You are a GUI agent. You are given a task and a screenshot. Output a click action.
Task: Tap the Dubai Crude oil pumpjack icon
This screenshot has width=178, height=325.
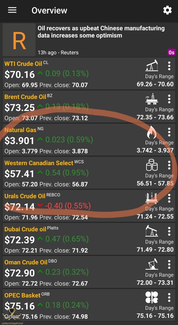click(x=151, y=231)
